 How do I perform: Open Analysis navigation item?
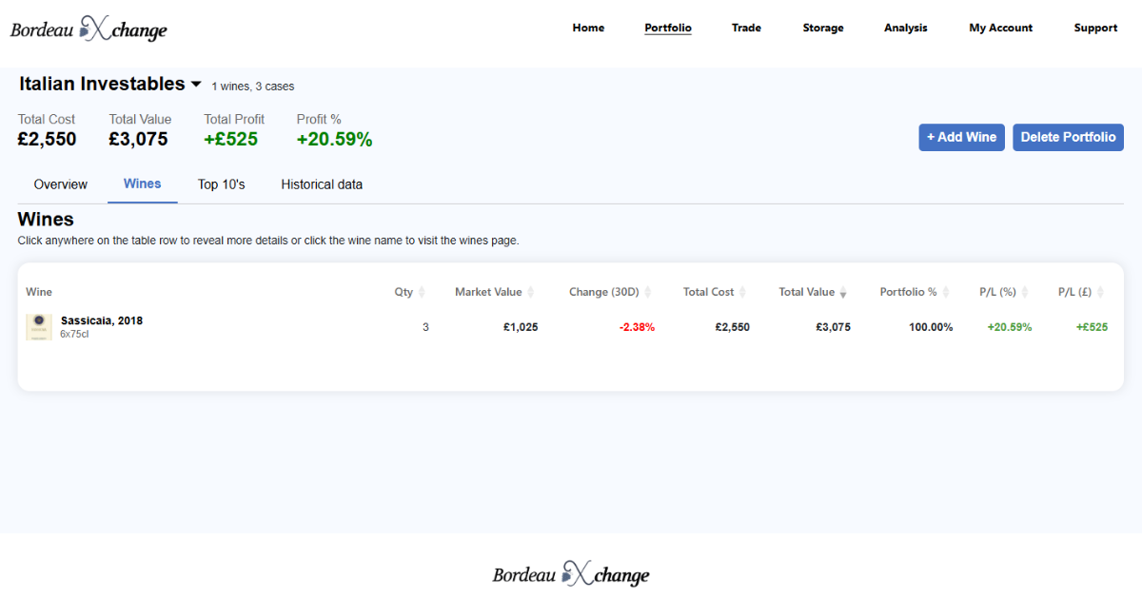click(x=906, y=29)
